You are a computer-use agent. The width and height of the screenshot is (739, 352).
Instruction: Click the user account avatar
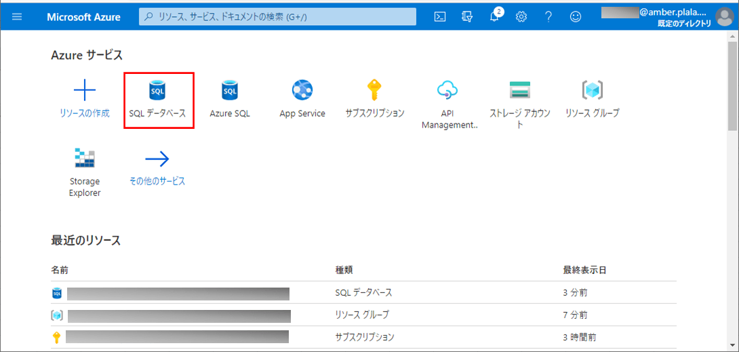coord(725,17)
